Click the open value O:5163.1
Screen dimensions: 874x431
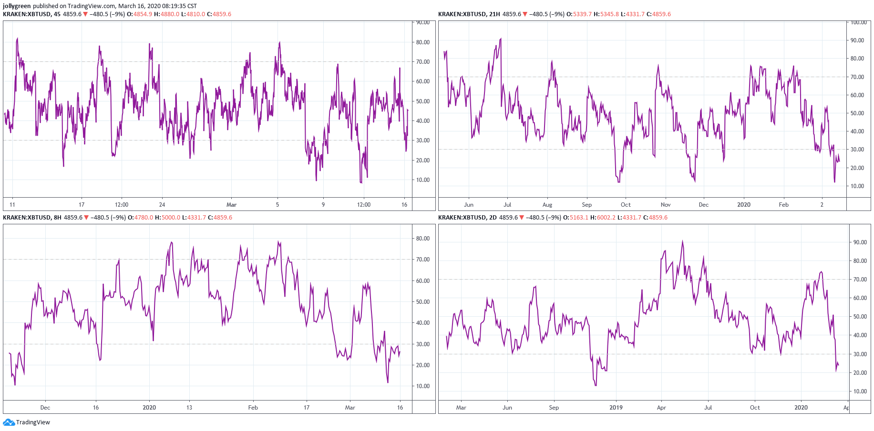point(576,218)
